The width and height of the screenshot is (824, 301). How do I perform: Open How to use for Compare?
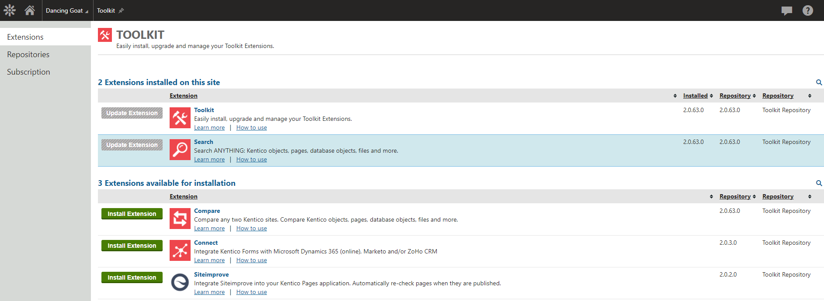click(x=252, y=228)
